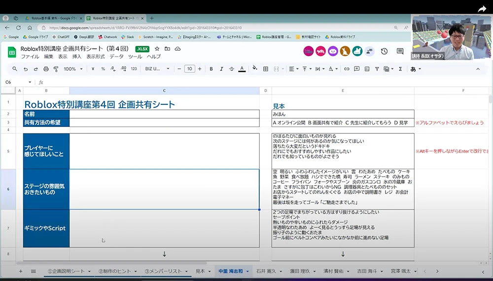
Task: Open version history clock icon
Action: tap(384, 51)
